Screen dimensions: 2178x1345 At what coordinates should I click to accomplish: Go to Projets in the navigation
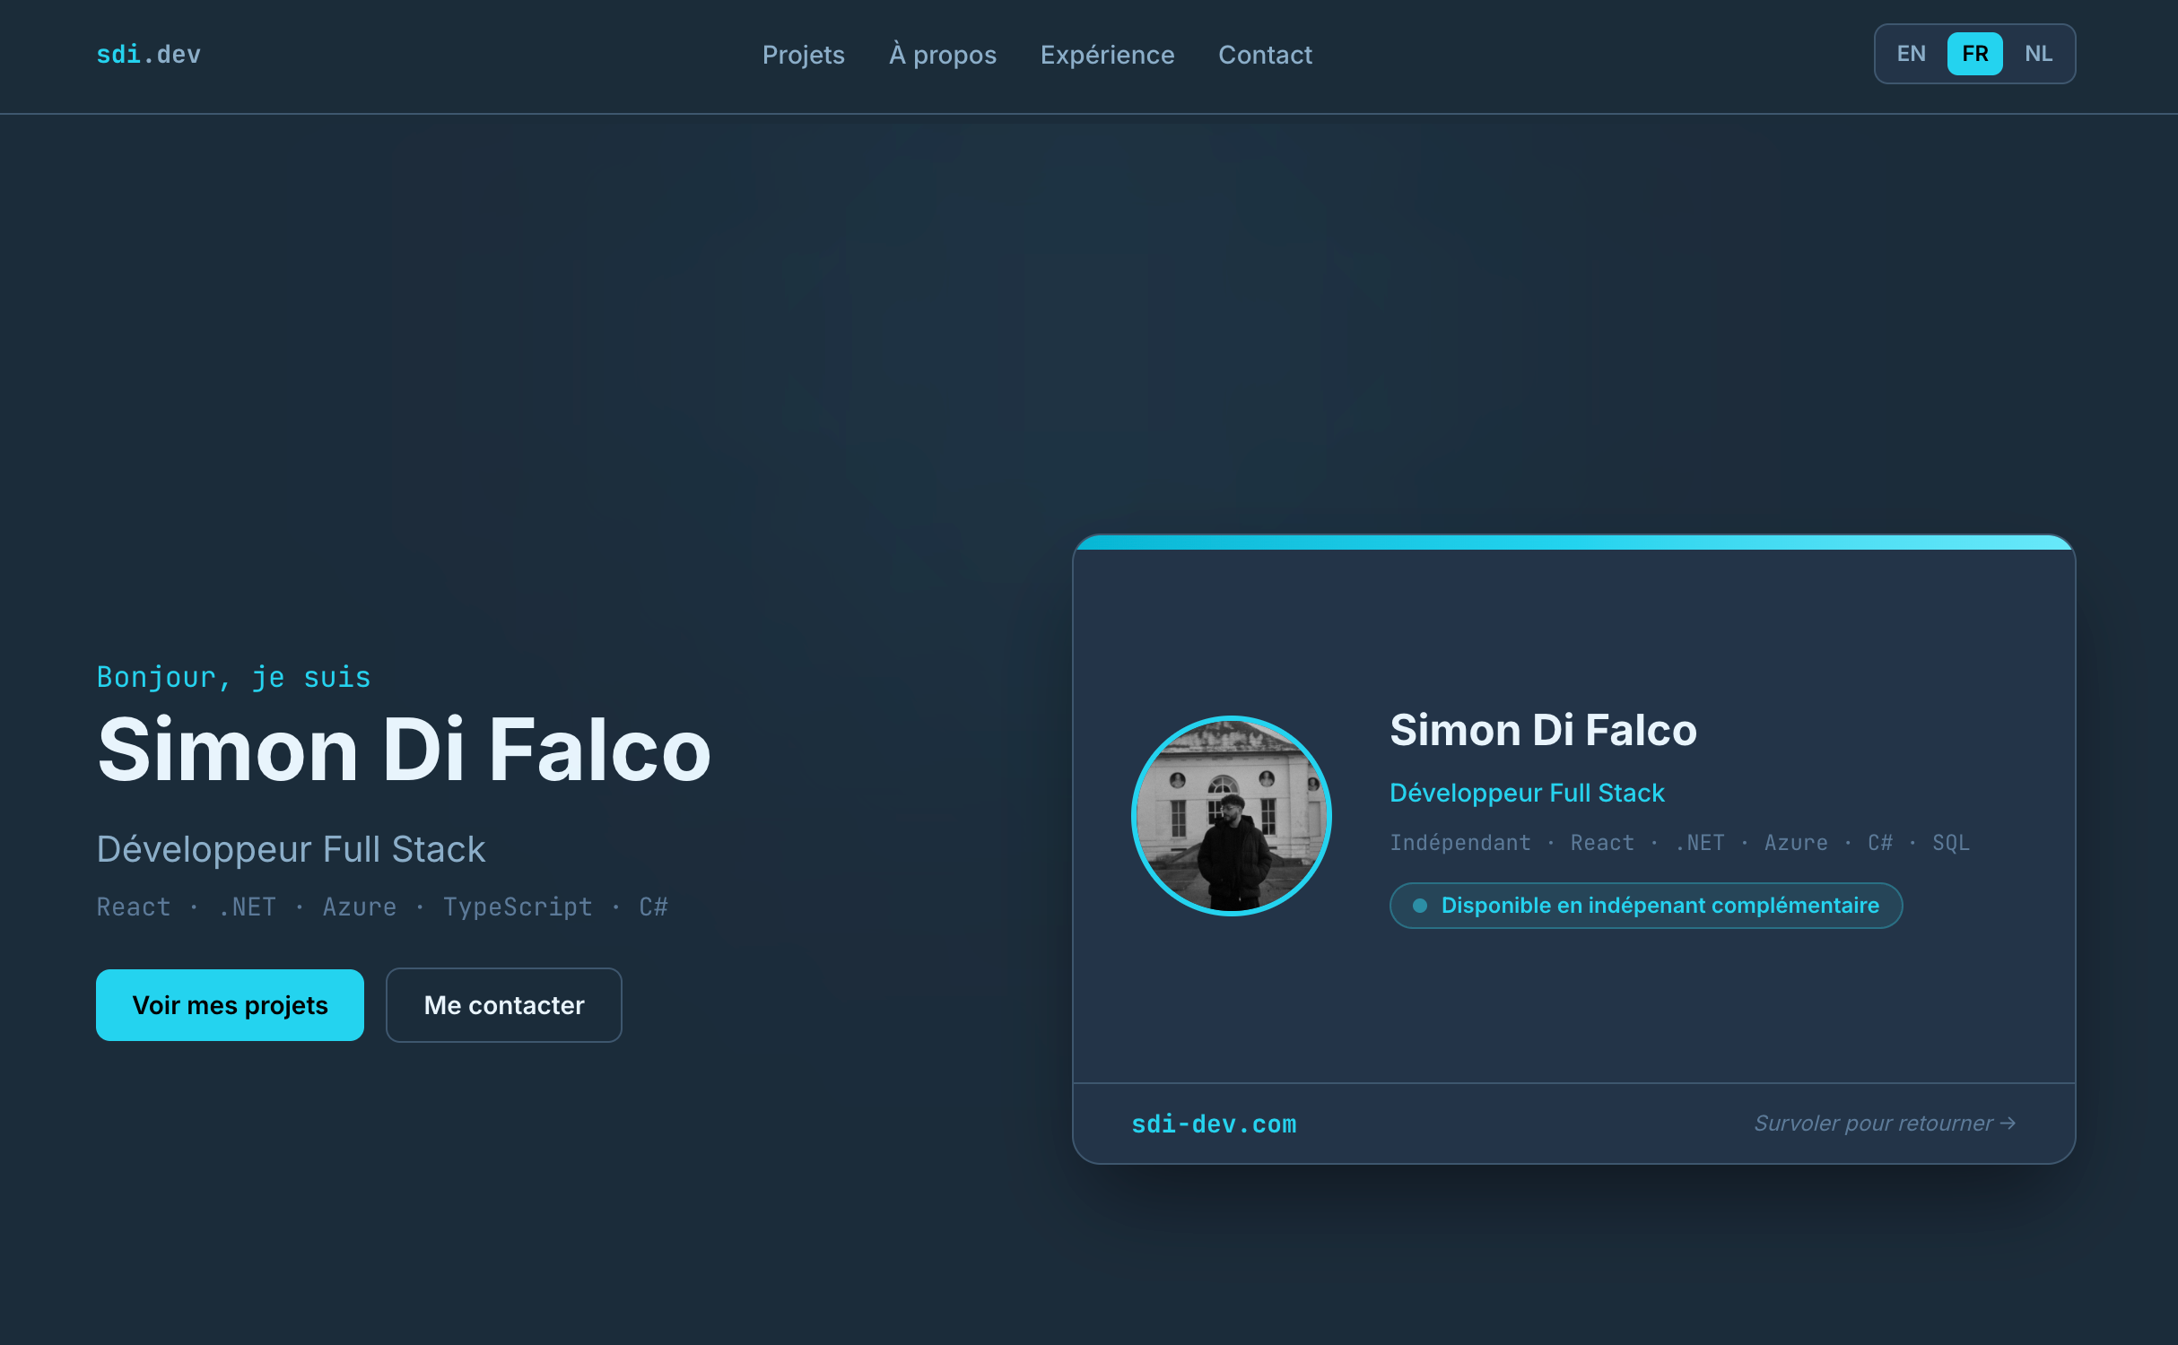click(x=803, y=55)
